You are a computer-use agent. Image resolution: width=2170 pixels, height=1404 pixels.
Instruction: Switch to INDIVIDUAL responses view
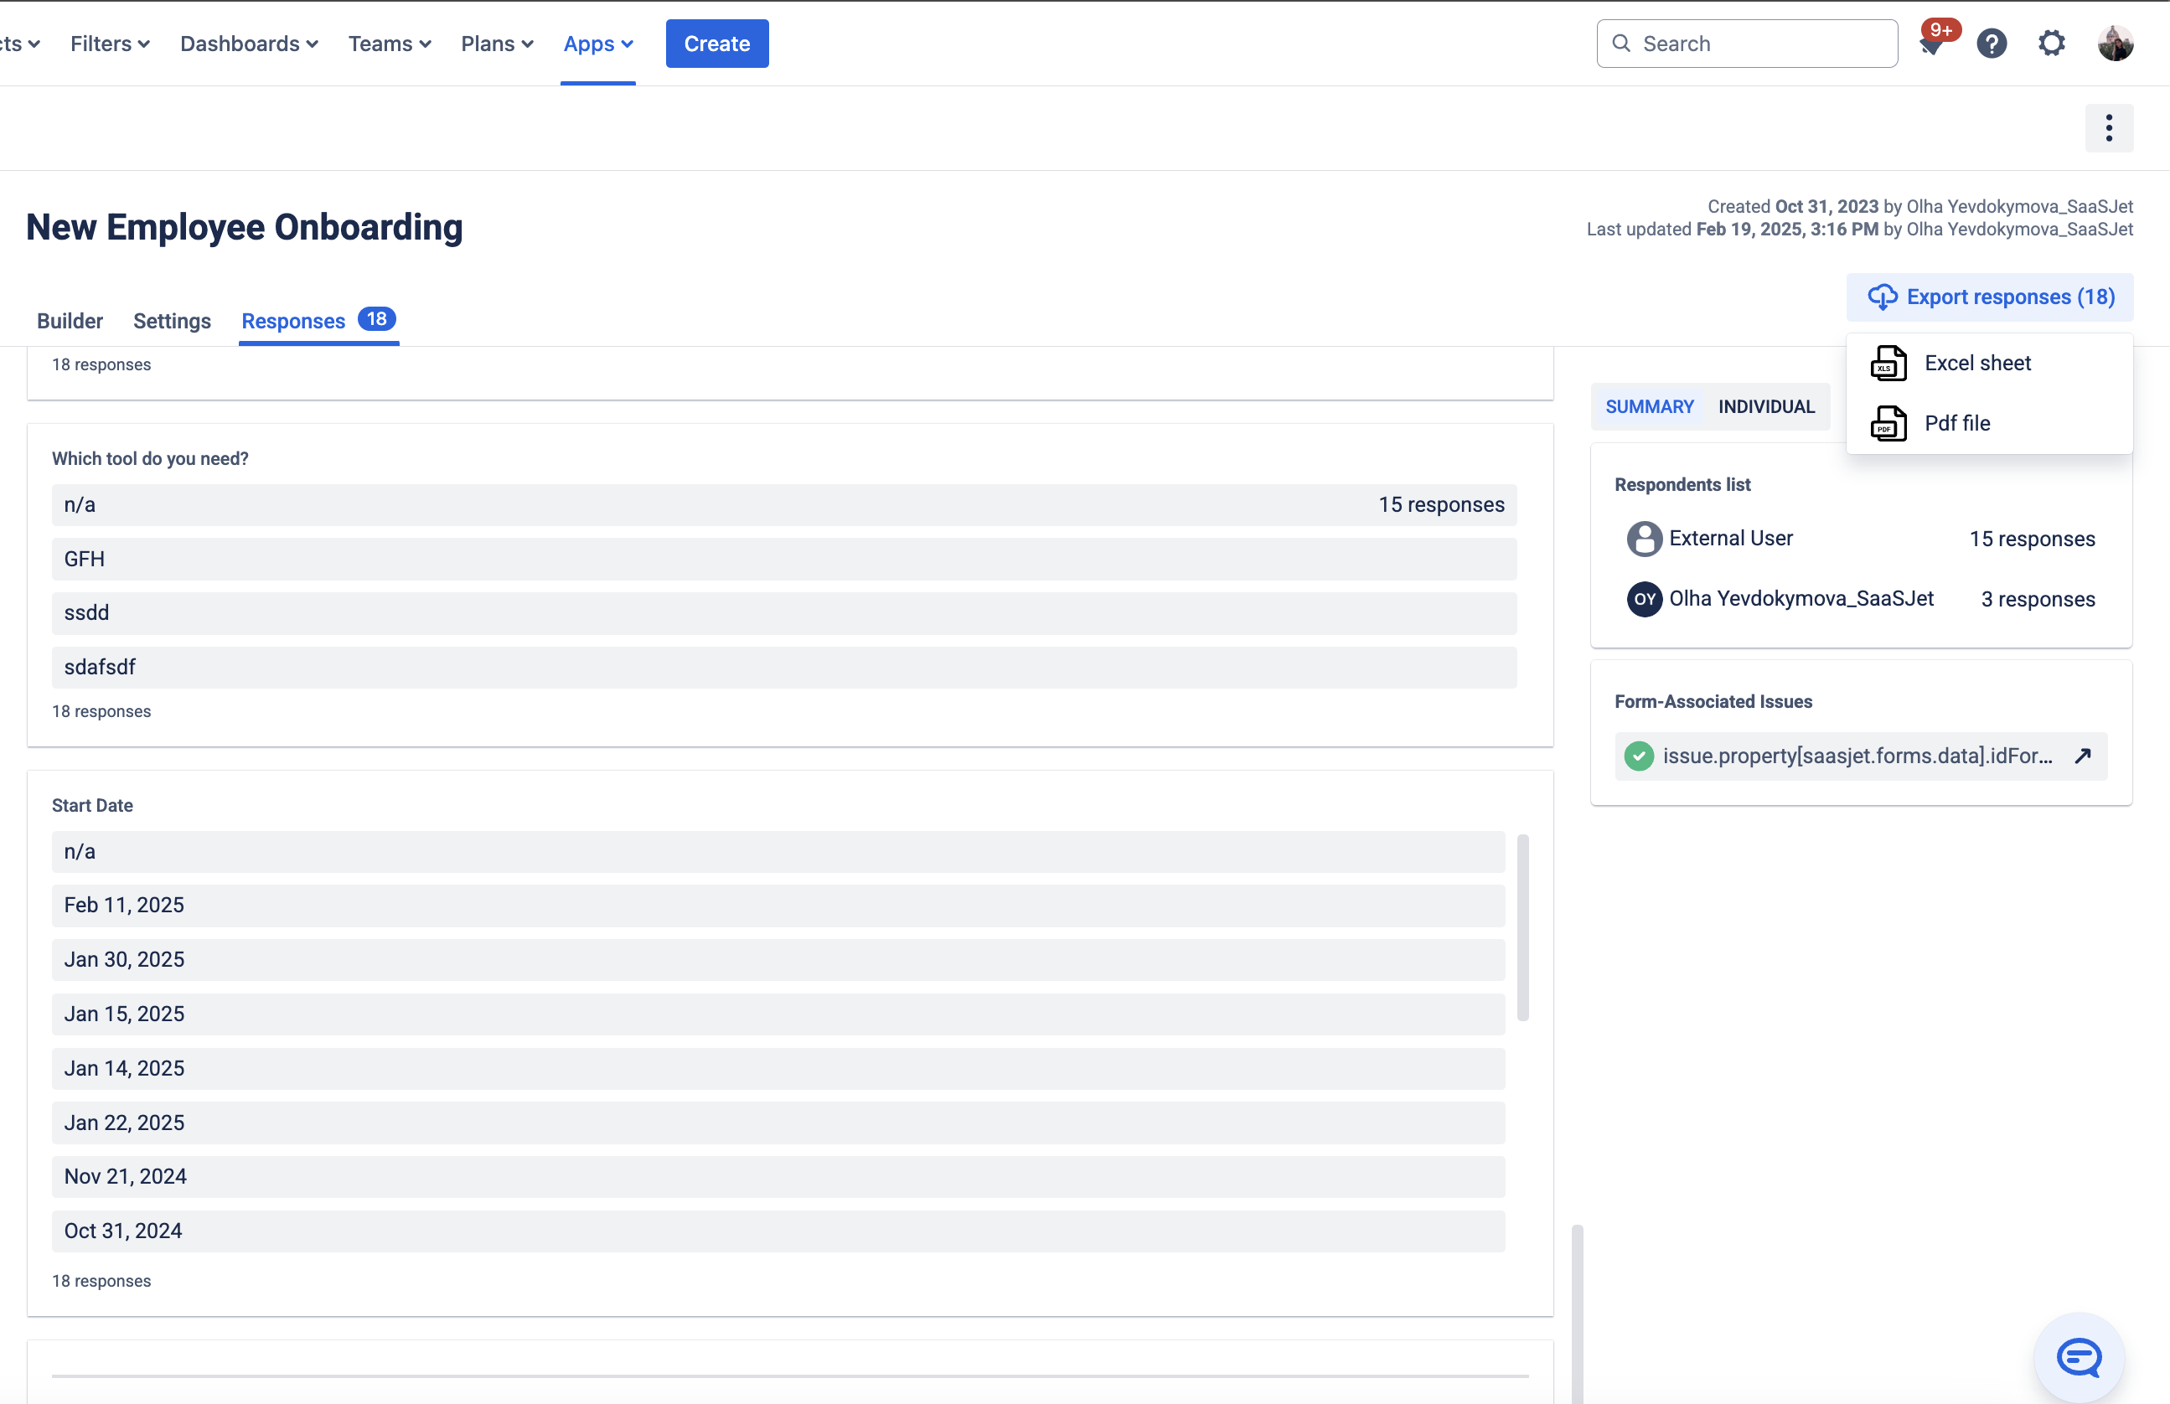(x=1766, y=405)
